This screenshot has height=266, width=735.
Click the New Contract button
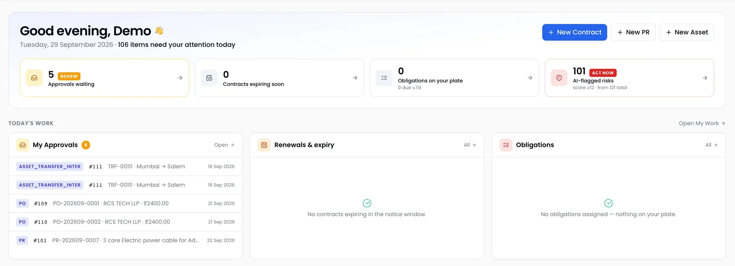point(575,32)
